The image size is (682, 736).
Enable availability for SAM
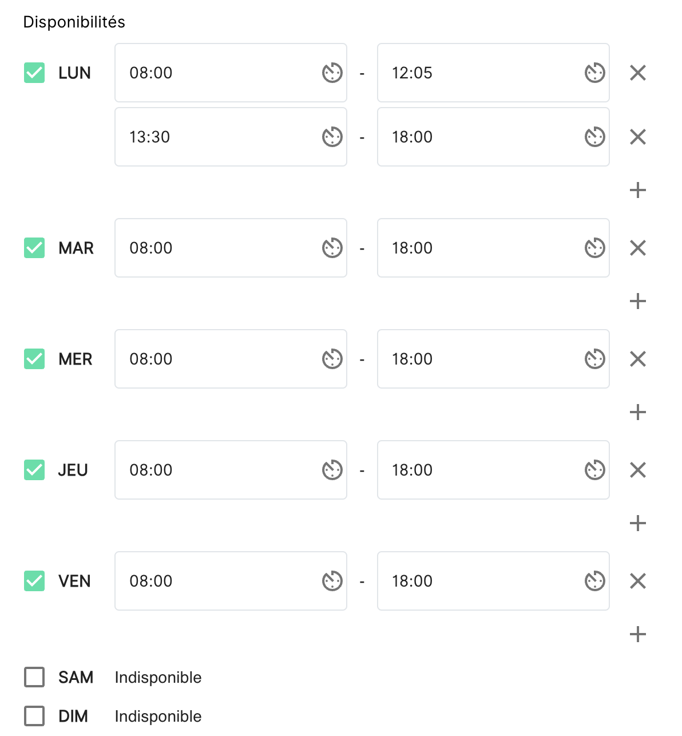tap(34, 677)
